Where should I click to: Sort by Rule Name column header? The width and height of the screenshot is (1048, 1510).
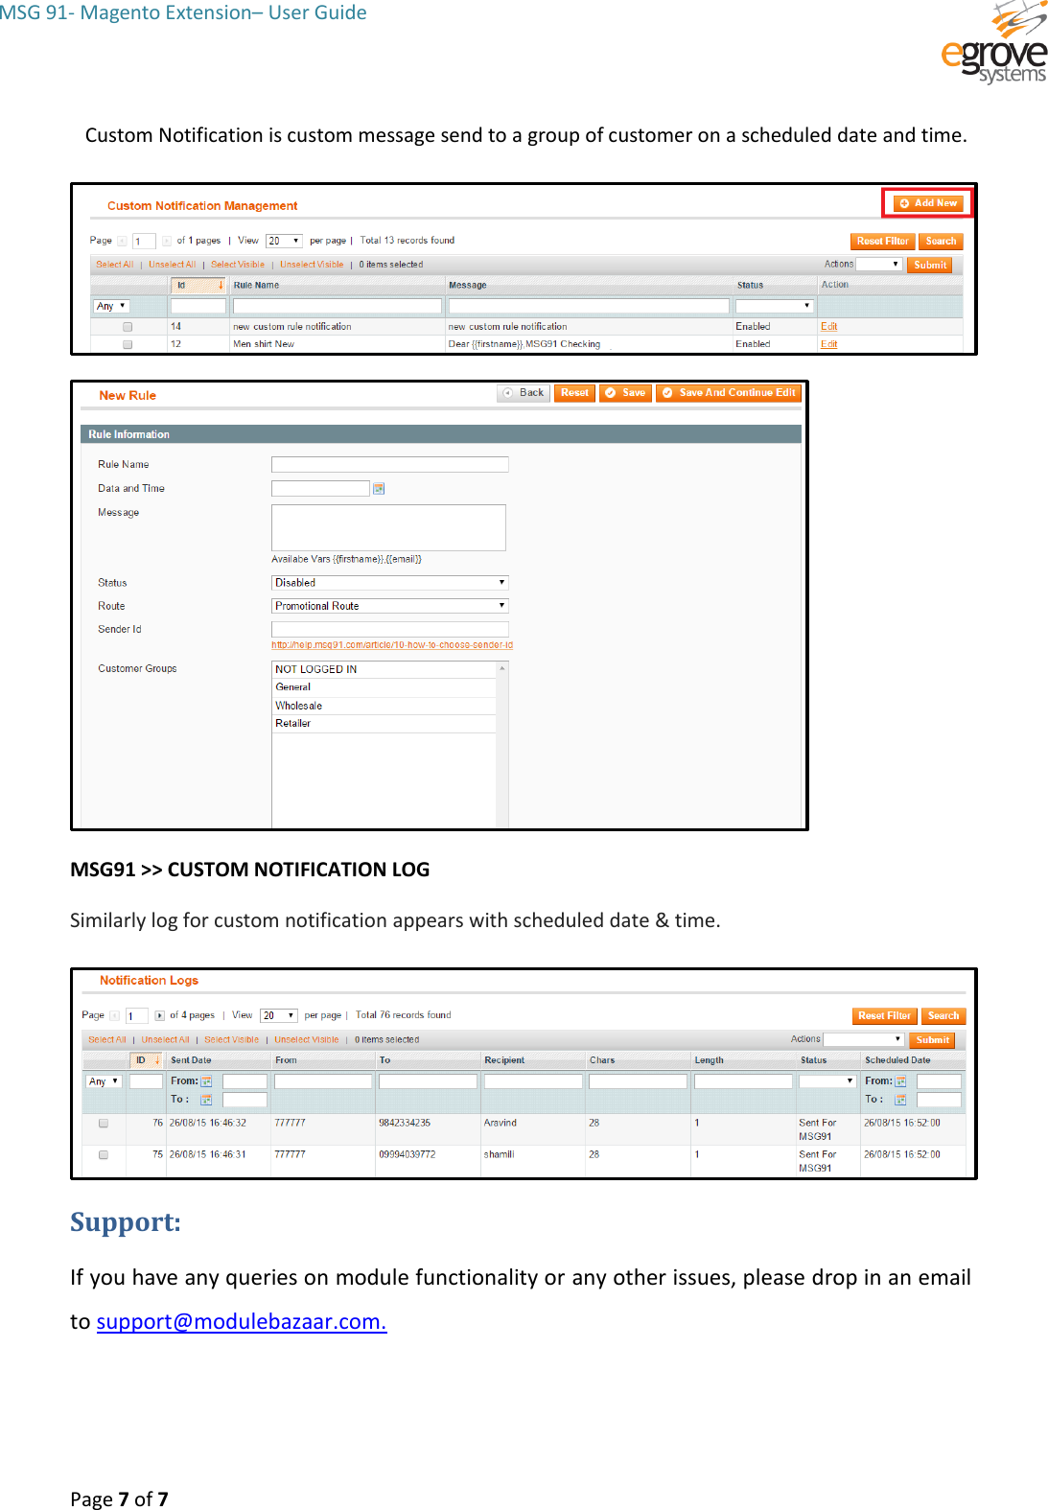pyautogui.click(x=256, y=285)
